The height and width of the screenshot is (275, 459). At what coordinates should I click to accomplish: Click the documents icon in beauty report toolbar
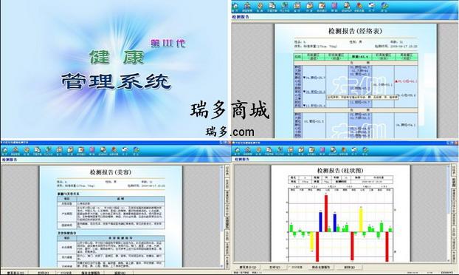(x=37, y=150)
